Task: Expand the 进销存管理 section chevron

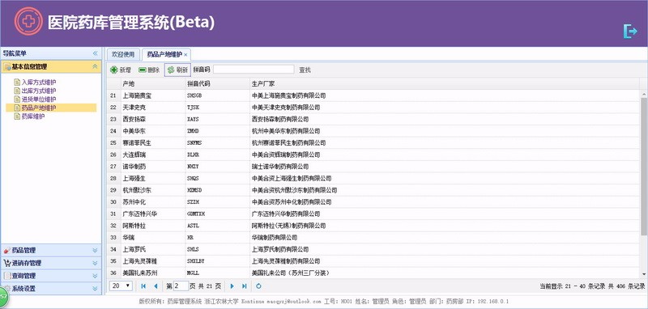Action: pyautogui.click(x=95, y=263)
